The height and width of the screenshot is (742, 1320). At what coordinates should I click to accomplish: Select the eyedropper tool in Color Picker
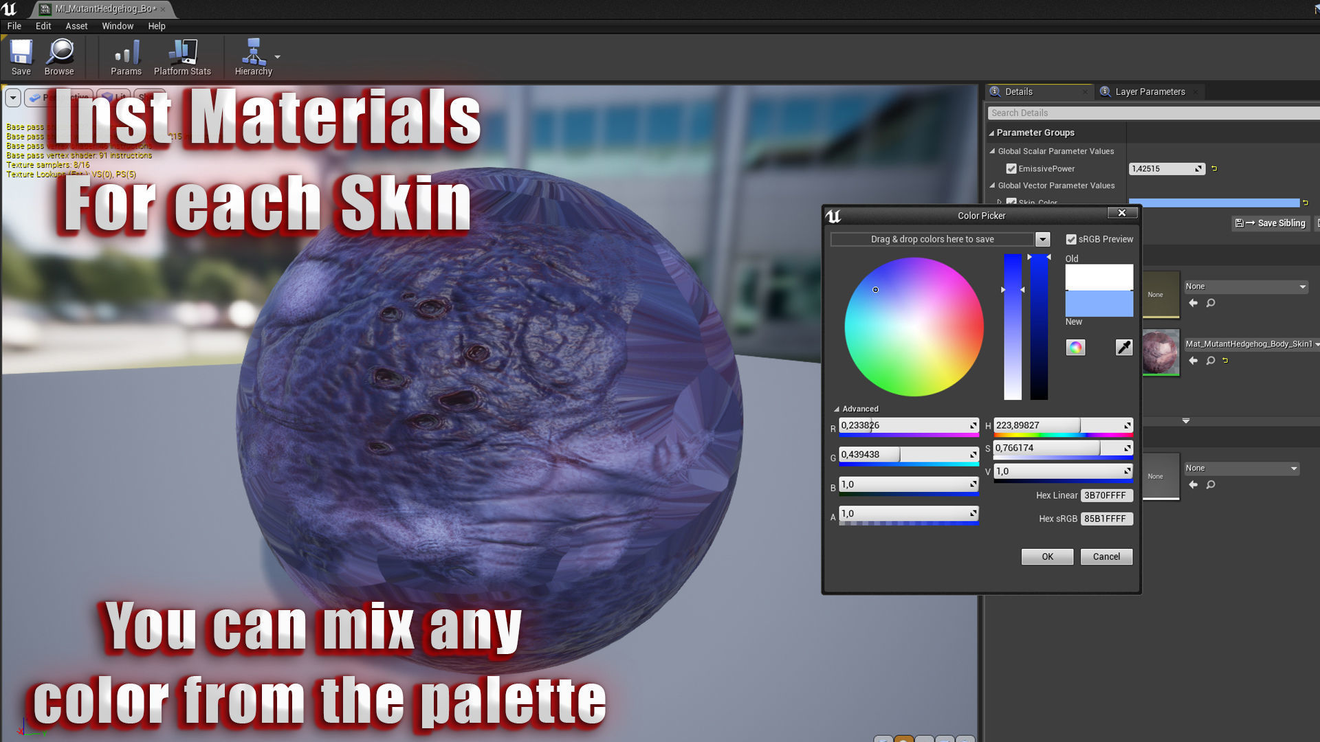1123,348
